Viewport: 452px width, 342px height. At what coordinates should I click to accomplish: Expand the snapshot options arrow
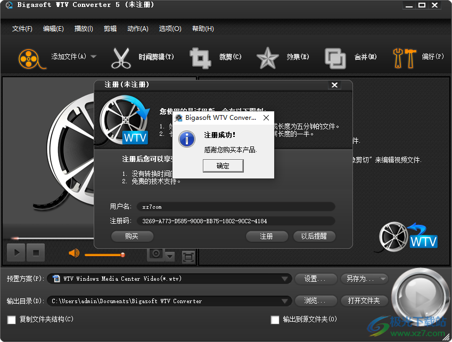170,256
